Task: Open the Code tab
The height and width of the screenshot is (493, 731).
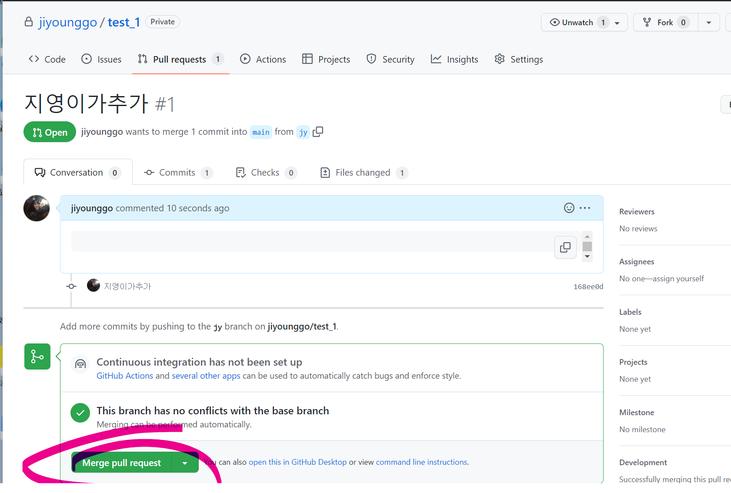Action: point(47,59)
